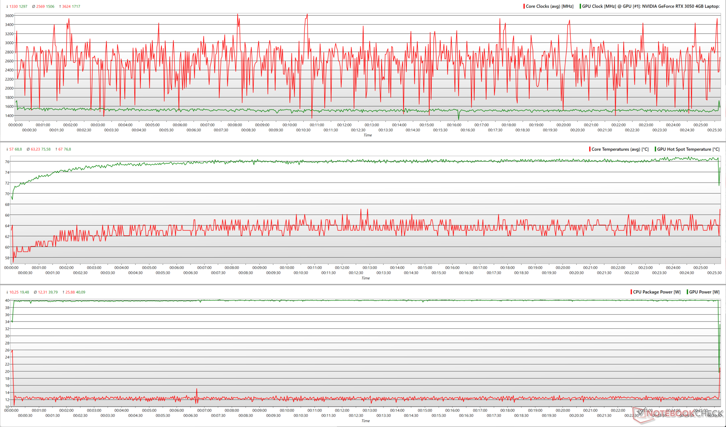
Task: Click green swatch beside GPU Clock legend
Action: (x=580, y=6)
